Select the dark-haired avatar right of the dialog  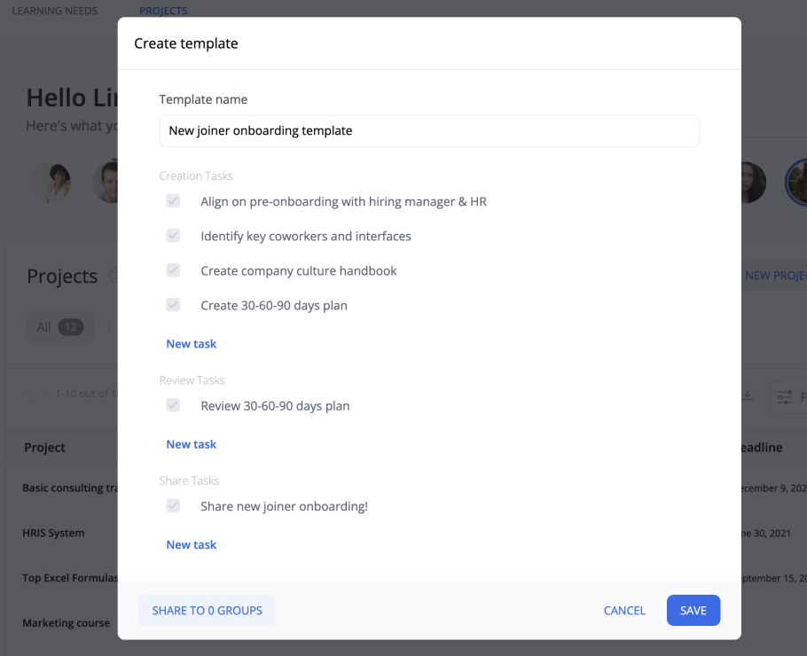749,182
